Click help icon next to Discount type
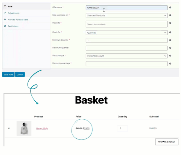 click(x=170, y=56)
